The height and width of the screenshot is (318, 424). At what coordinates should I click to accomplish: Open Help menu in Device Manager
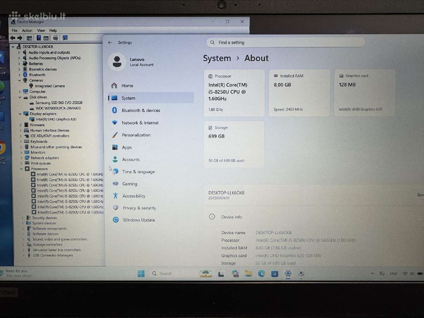53,30
